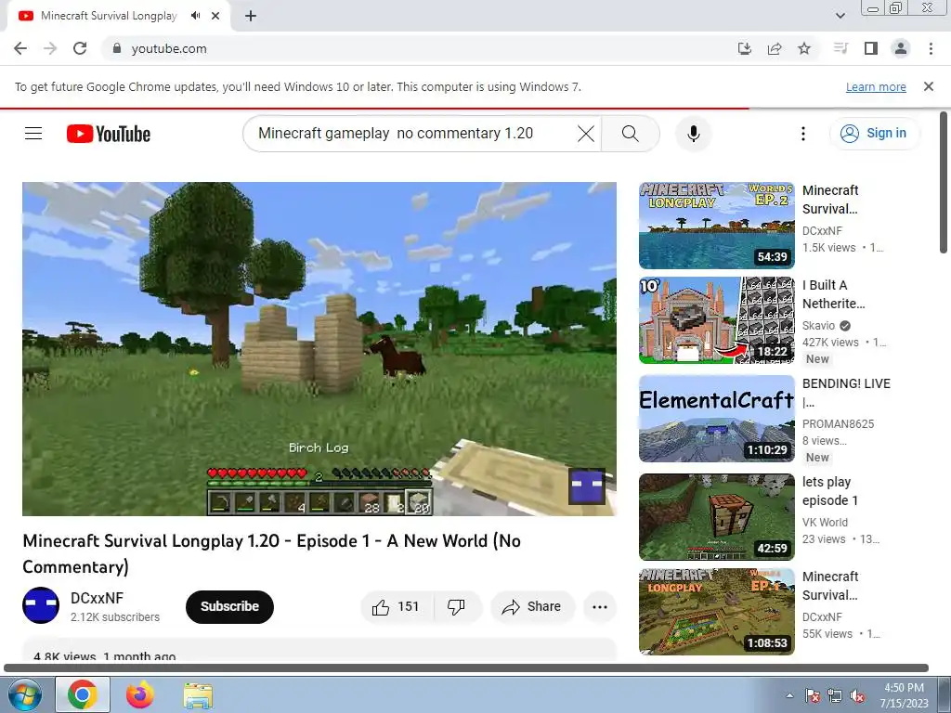Click the video player

319,349
